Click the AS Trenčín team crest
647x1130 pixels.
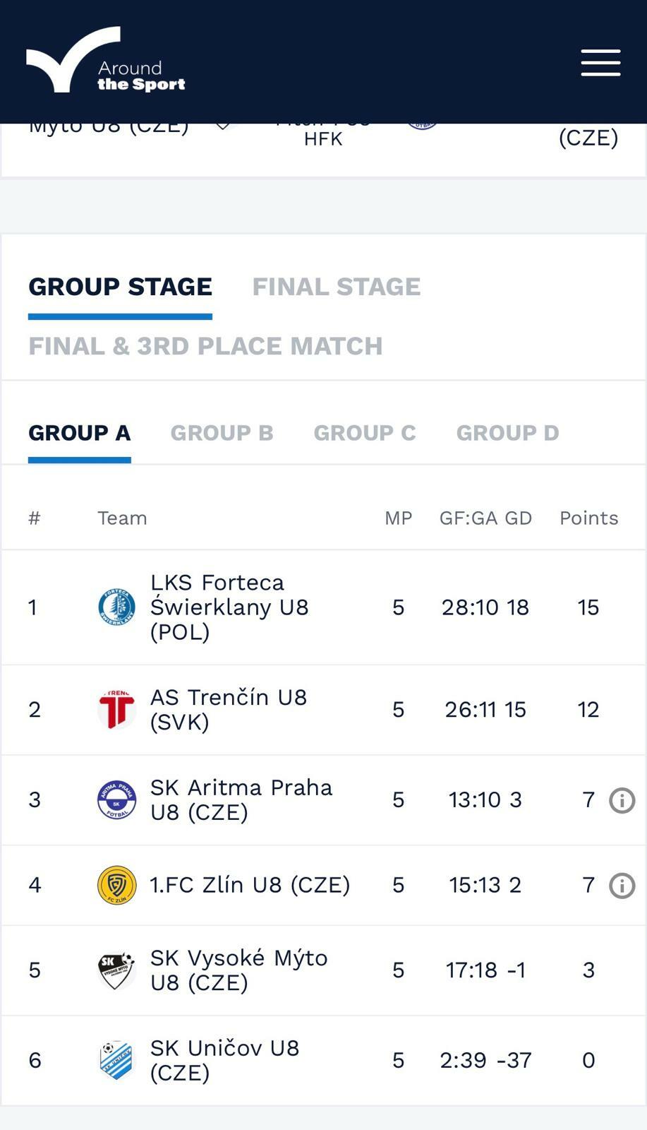[x=116, y=709]
